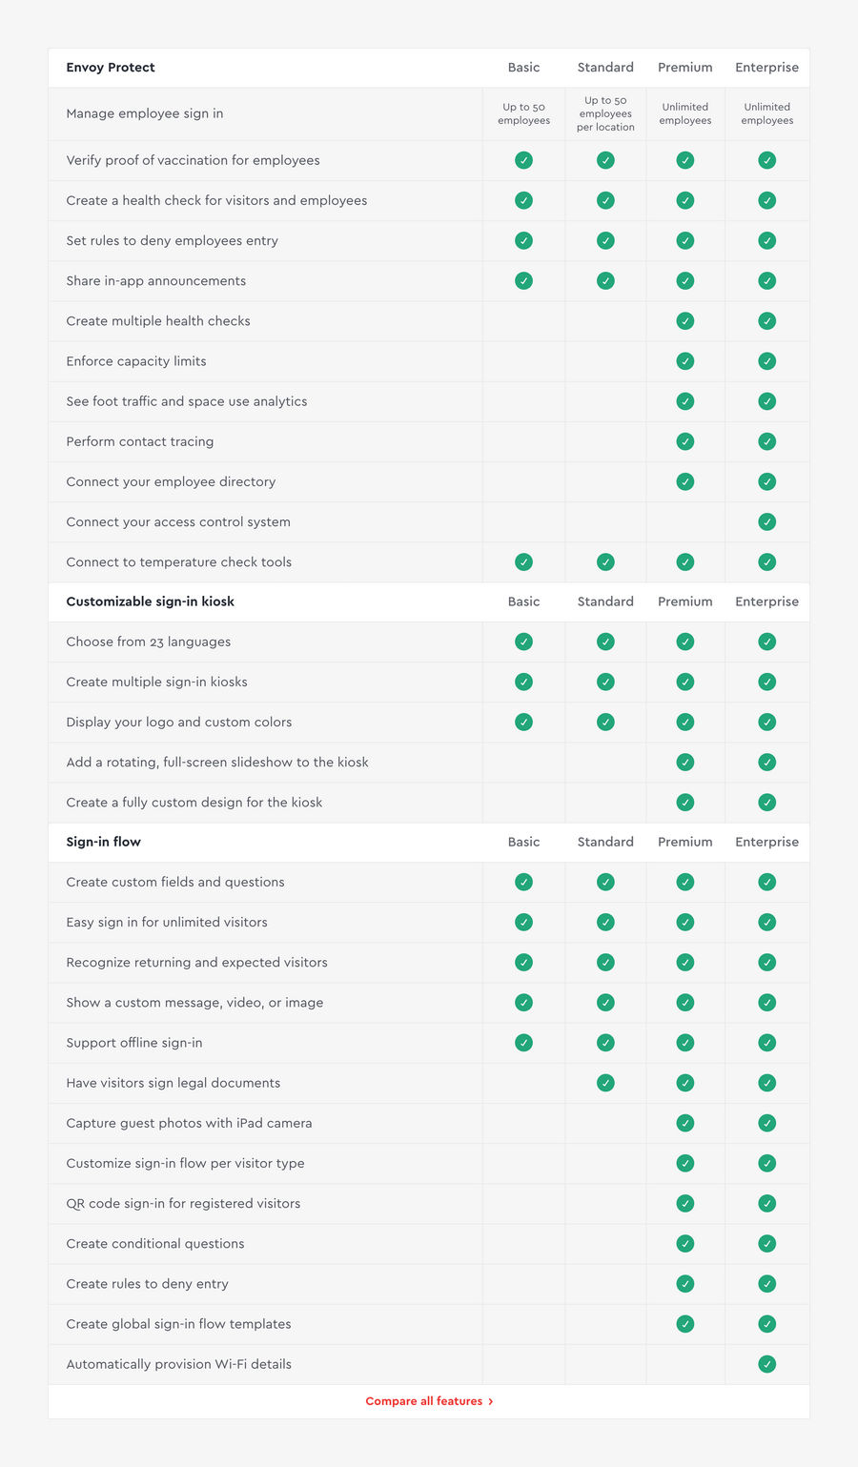Select the Premium checkmark for QR code sign-in
This screenshot has height=1467, width=858.
point(684,1203)
